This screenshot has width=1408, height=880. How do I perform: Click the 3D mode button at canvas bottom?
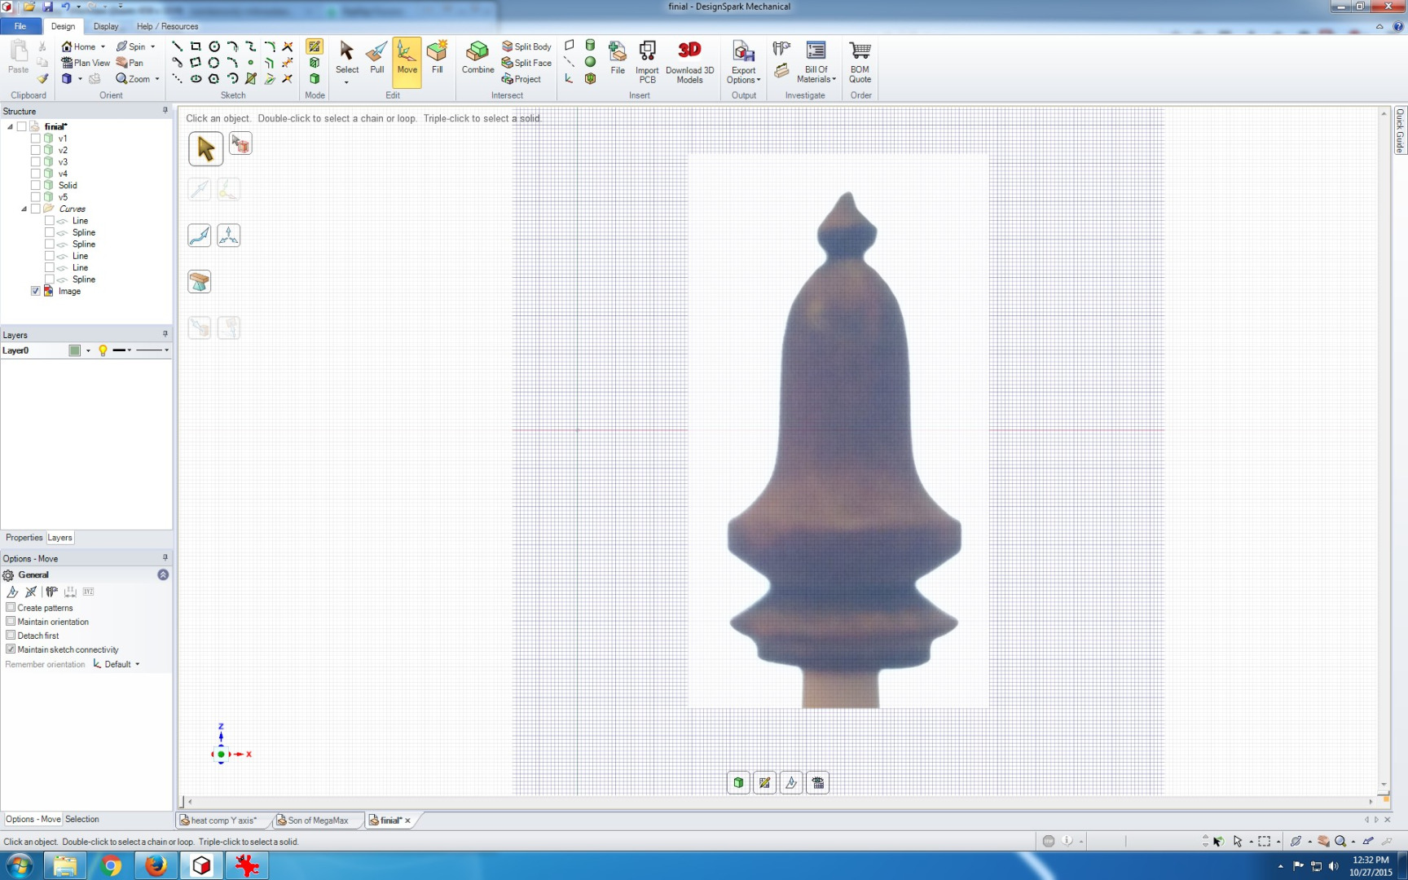click(738, 783)
